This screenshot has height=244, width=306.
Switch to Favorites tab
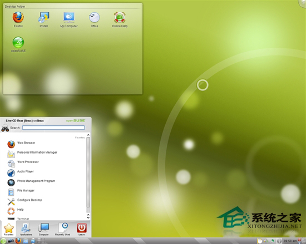click(8, 229)
